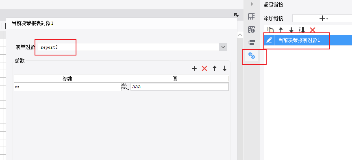Change value type via ABC icon
The image size is (352, 160).
[126, 87]
